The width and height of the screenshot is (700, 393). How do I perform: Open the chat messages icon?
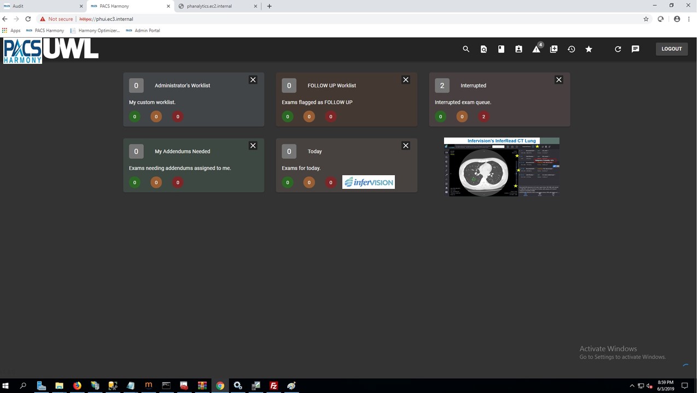635,49
